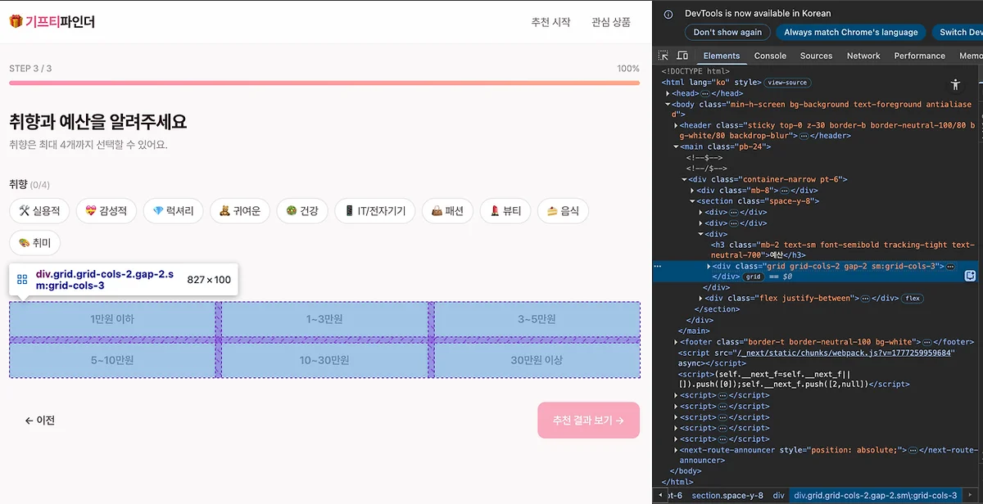Toggle the device toolbar icon
This screenshot has height=504, width=983.
coord(682,56)
